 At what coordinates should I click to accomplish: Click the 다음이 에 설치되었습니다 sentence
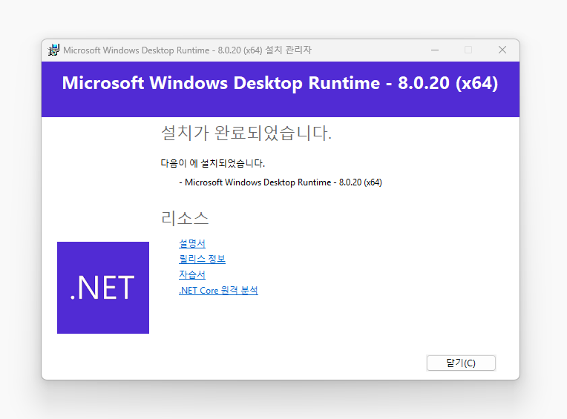tap(212, 163)
